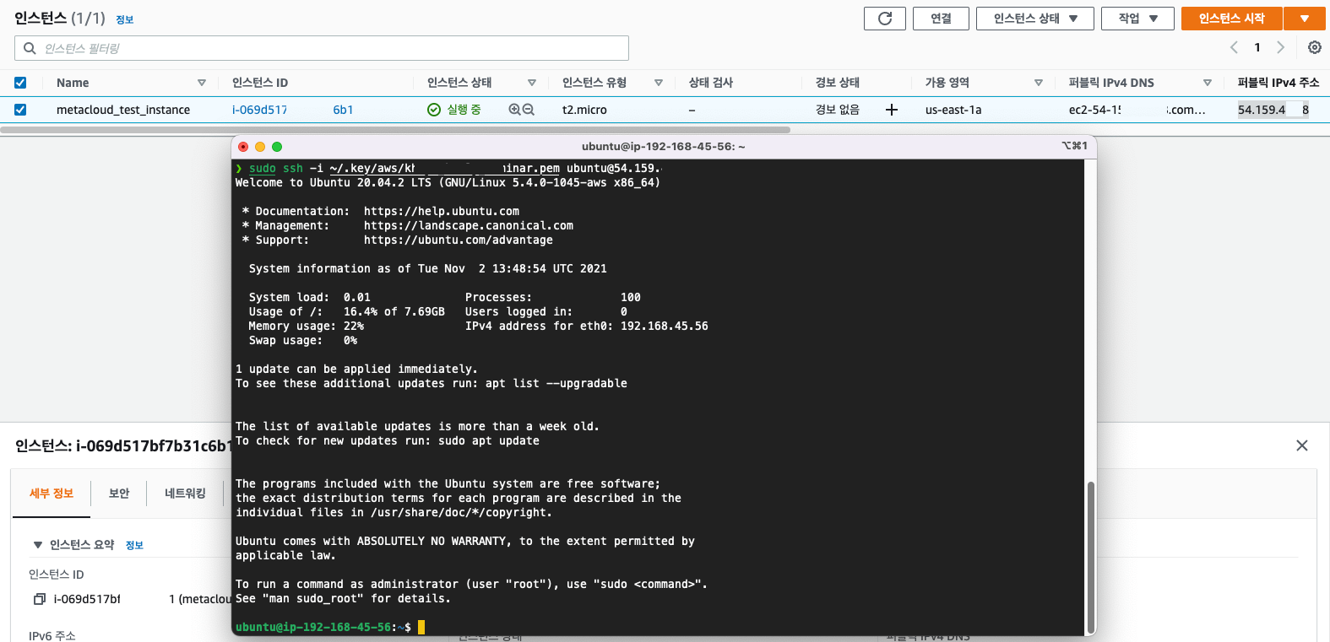
Task: Go to previous page of instances
Action: (1234, 47)
